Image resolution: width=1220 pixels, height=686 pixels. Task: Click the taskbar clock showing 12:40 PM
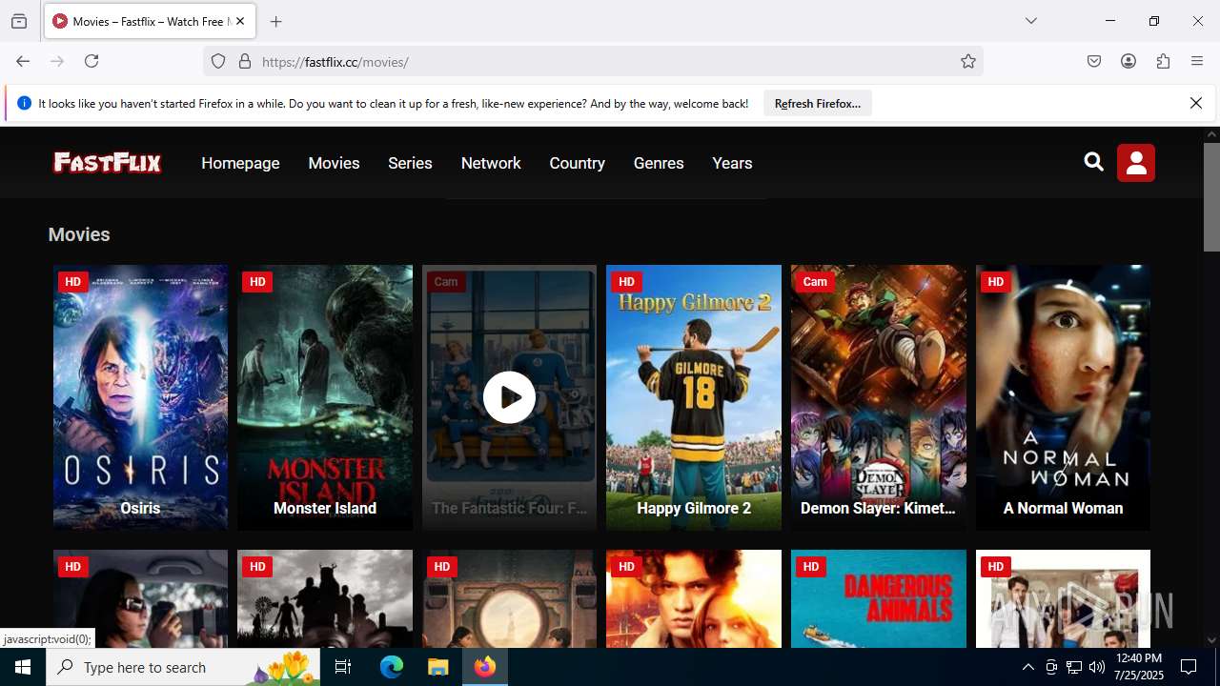click(x=1138, y=667)
